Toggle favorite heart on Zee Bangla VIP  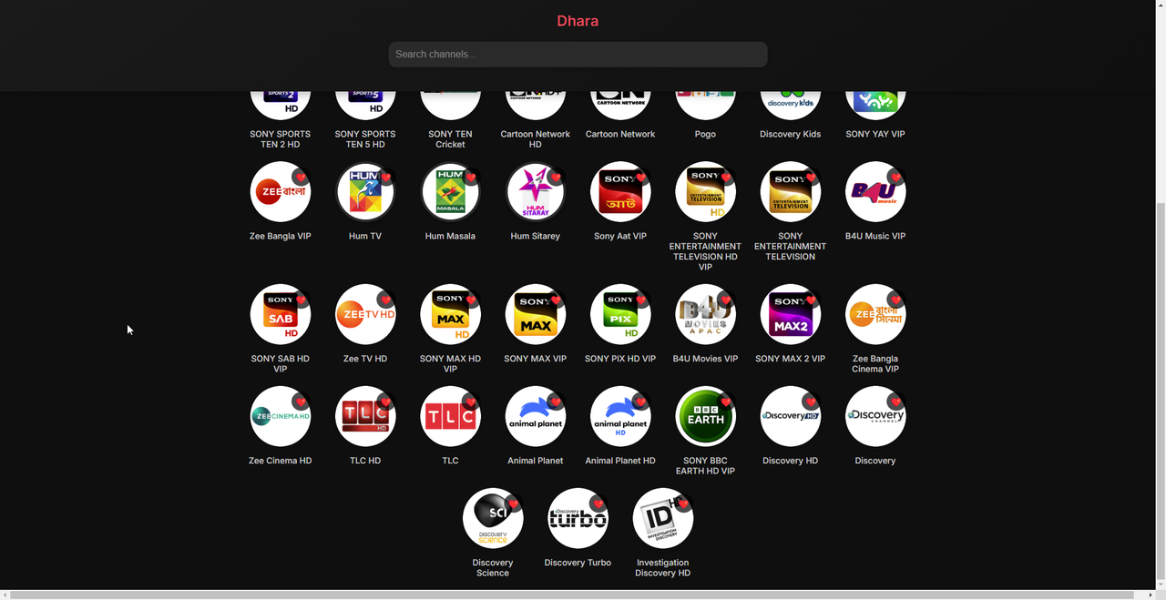click(x=301, y=178)
